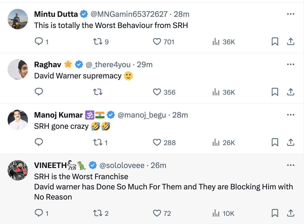The image size is (304, 224).
Task: Share Mintu Dutta's tweet
Action: (291, 41)
